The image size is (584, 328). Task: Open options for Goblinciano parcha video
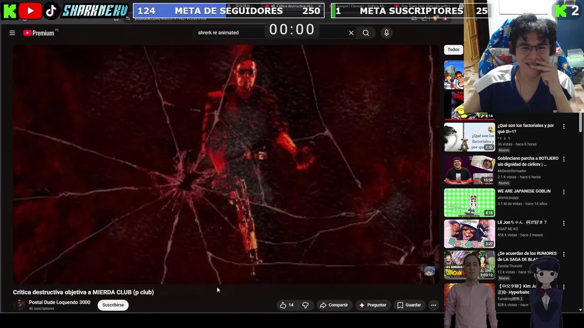564,159
